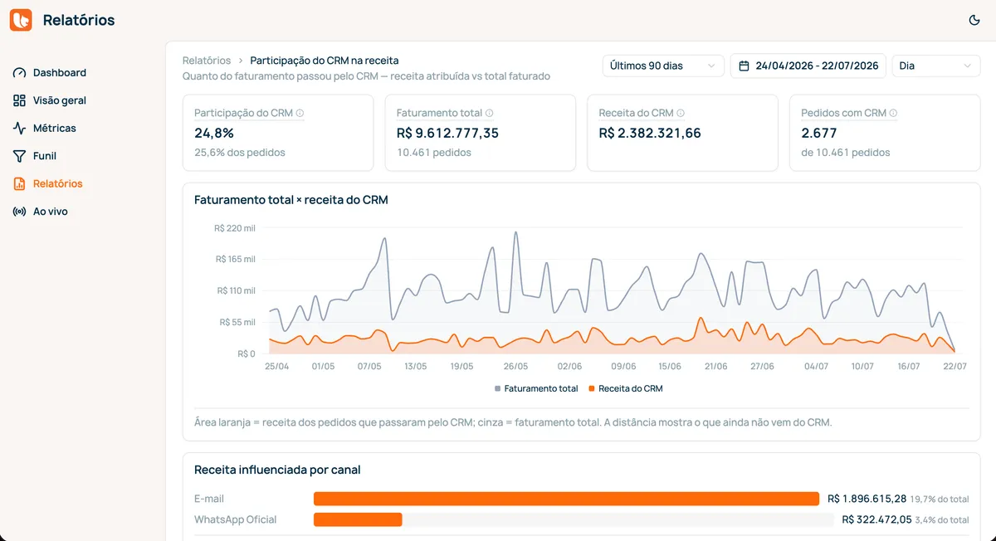Toggle Receita do CRM legend series

point(625,388)
